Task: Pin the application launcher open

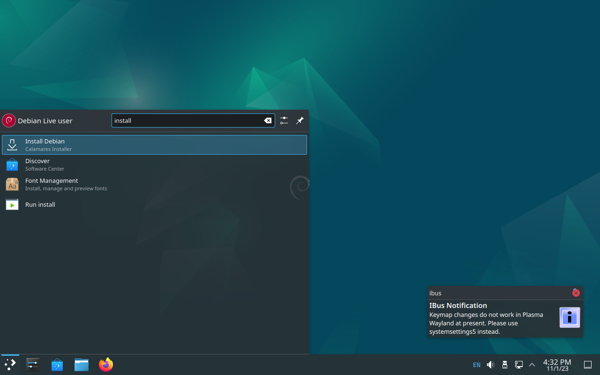Action: (x=300, y=120)
